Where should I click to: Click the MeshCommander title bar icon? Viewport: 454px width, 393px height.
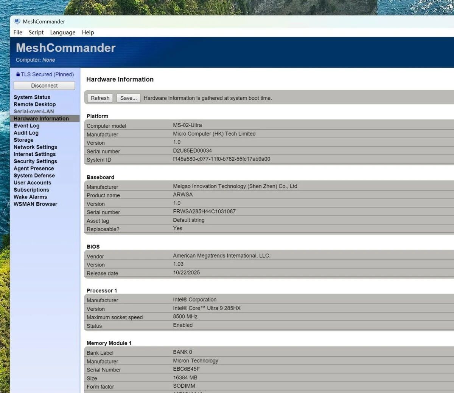[17, 22]
